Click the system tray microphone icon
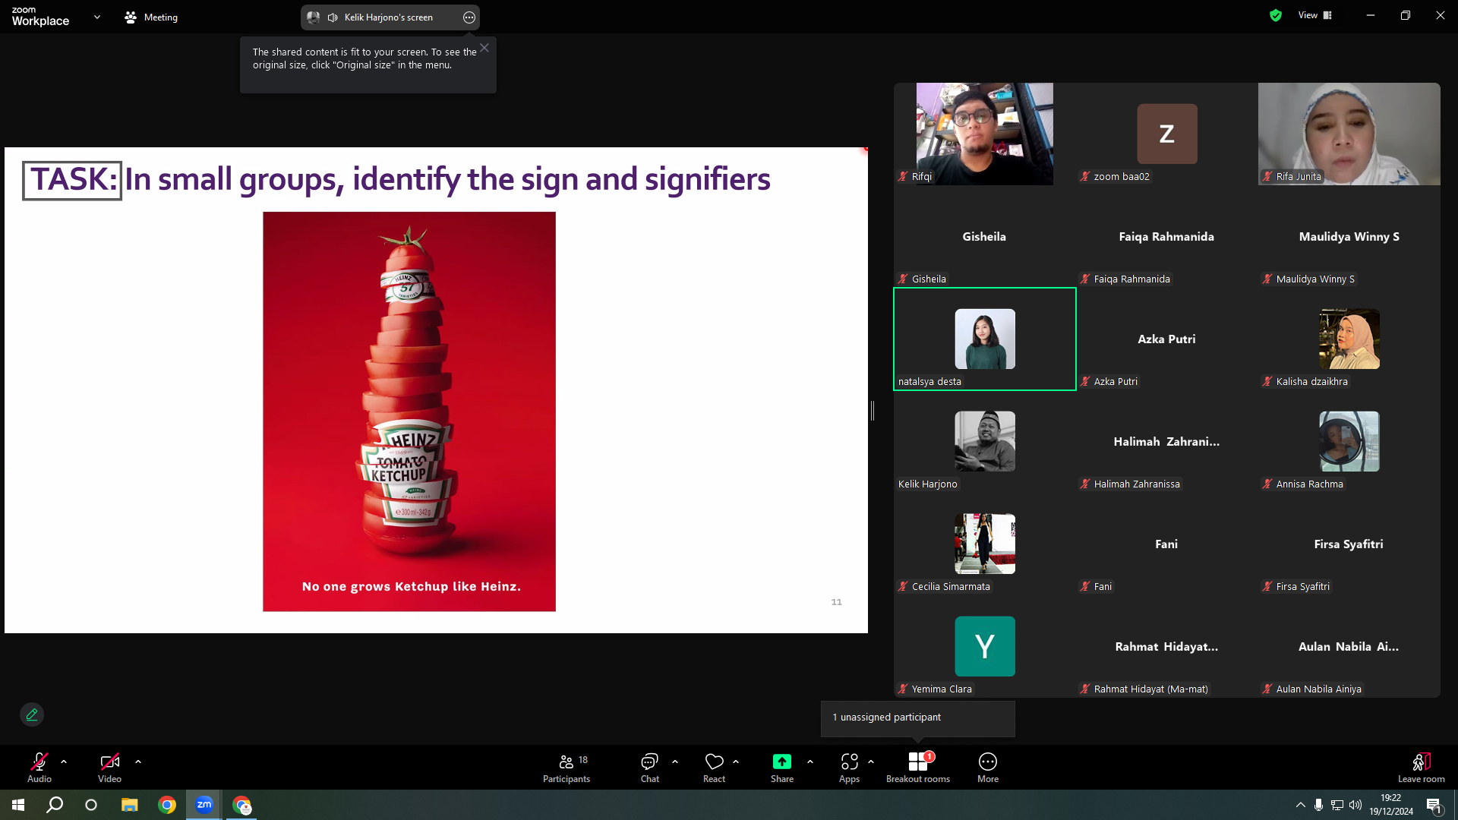 (x=1319, y=805)
